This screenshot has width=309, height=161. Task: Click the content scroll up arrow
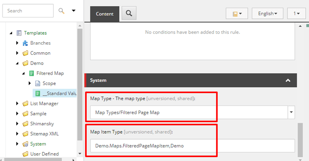[x=300, y=26]
